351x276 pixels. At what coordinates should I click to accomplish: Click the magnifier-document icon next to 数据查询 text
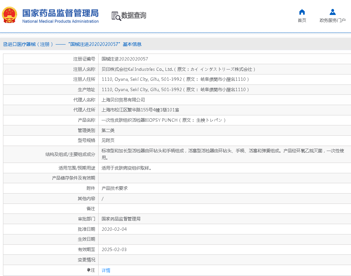[116, 16]
